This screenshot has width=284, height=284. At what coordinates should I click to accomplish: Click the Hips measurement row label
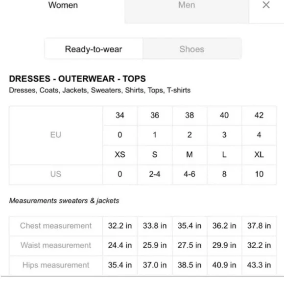point(56,265)
